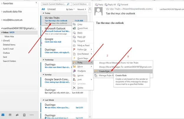Screen dimensions: 184x119
Task: Click the OneNote icon
Action: coord(74,71)
